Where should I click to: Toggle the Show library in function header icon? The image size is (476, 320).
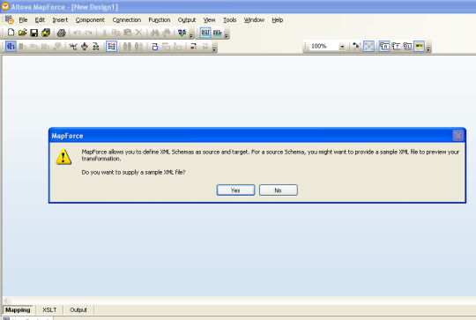coord(408,46)
